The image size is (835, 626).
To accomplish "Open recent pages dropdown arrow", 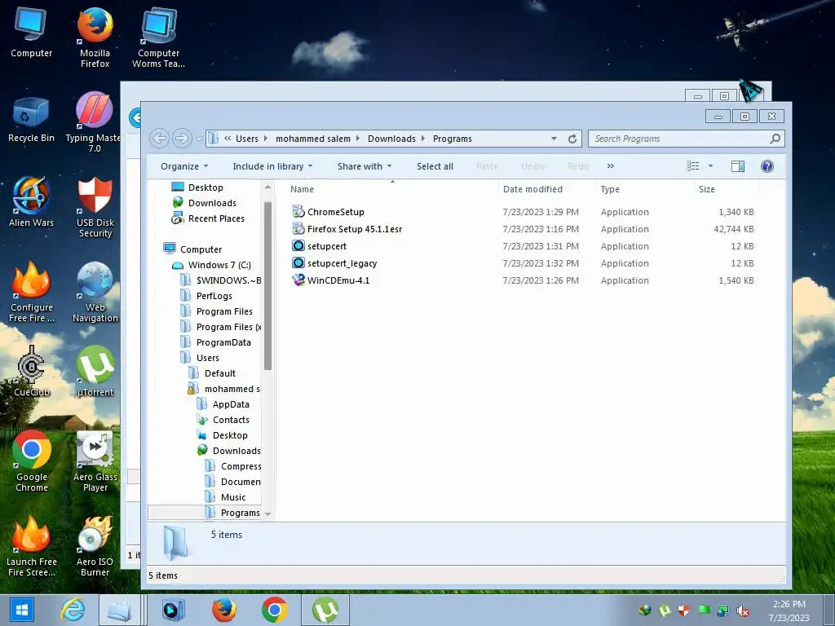I will click(x=199, y=139).
